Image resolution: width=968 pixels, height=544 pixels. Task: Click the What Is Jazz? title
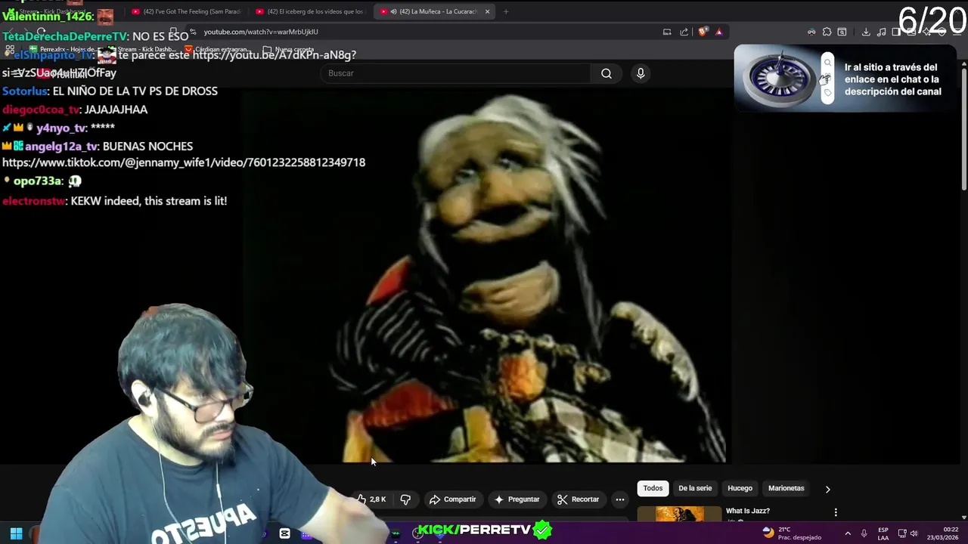[x=748, y=512]
